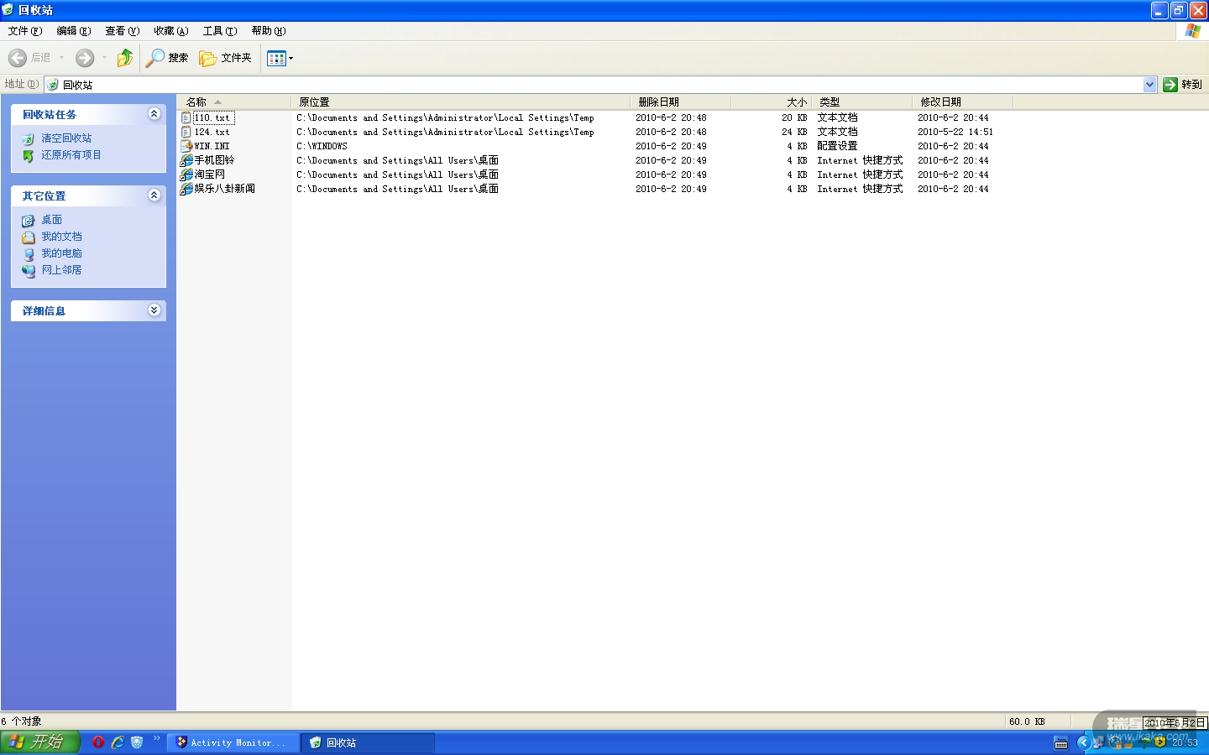1209x755 pixels.
Task: Sort by 原位置 column header
Action: [x=460, y=102]
